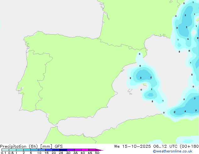The image size is (199, 154).
Task: Pick the 10–15 mm legend color swatch
Action: pyautogui.click(x=41, y=150)
